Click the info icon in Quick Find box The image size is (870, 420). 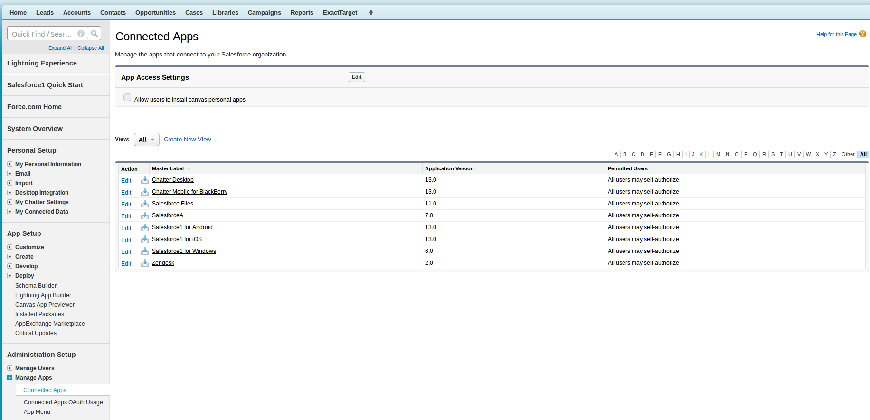click(x=81, y=34)
